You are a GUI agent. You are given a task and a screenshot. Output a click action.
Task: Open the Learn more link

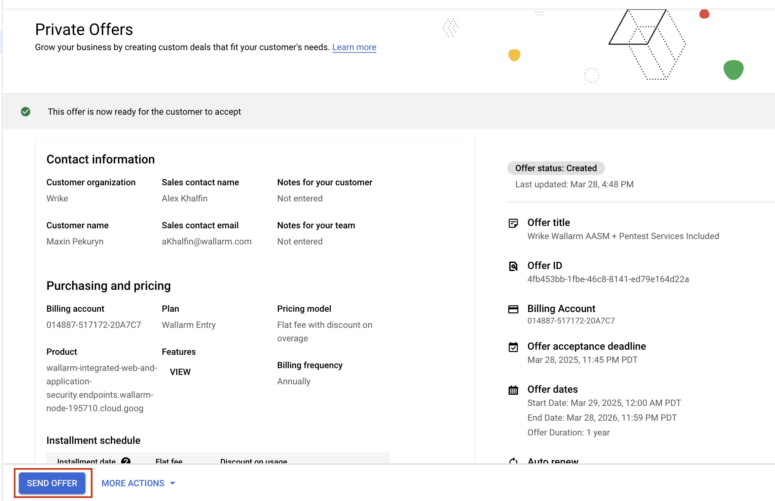pyautogui.click(x=354, y=47)
